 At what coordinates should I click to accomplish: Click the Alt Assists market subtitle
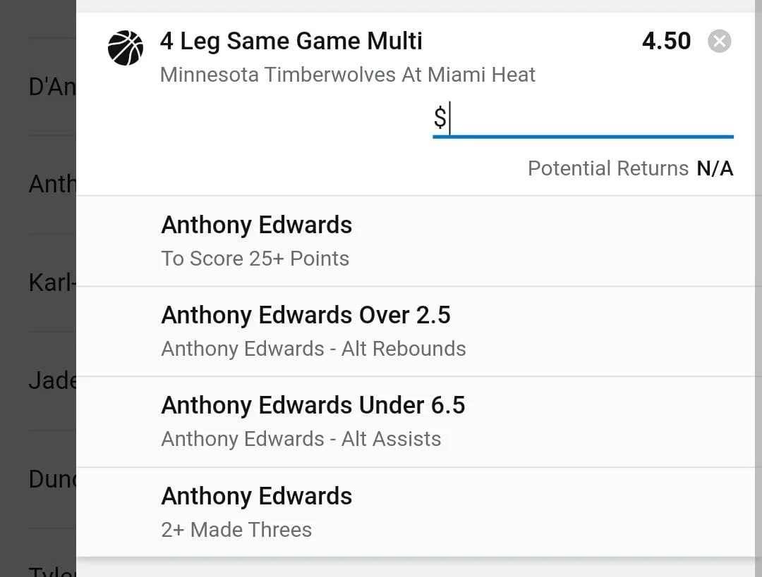[x=301, y=439]
